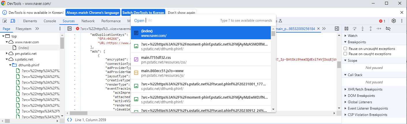407x124 pixels.
Task: Collapse the s.pstatic.net tree node
Action: [7, 59]
